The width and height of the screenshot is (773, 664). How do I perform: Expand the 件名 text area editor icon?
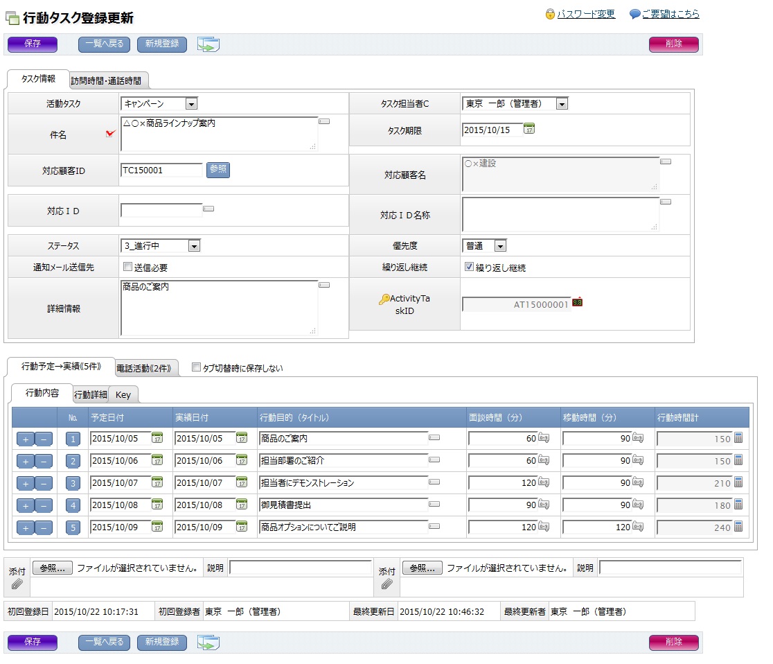pos(324,122)
